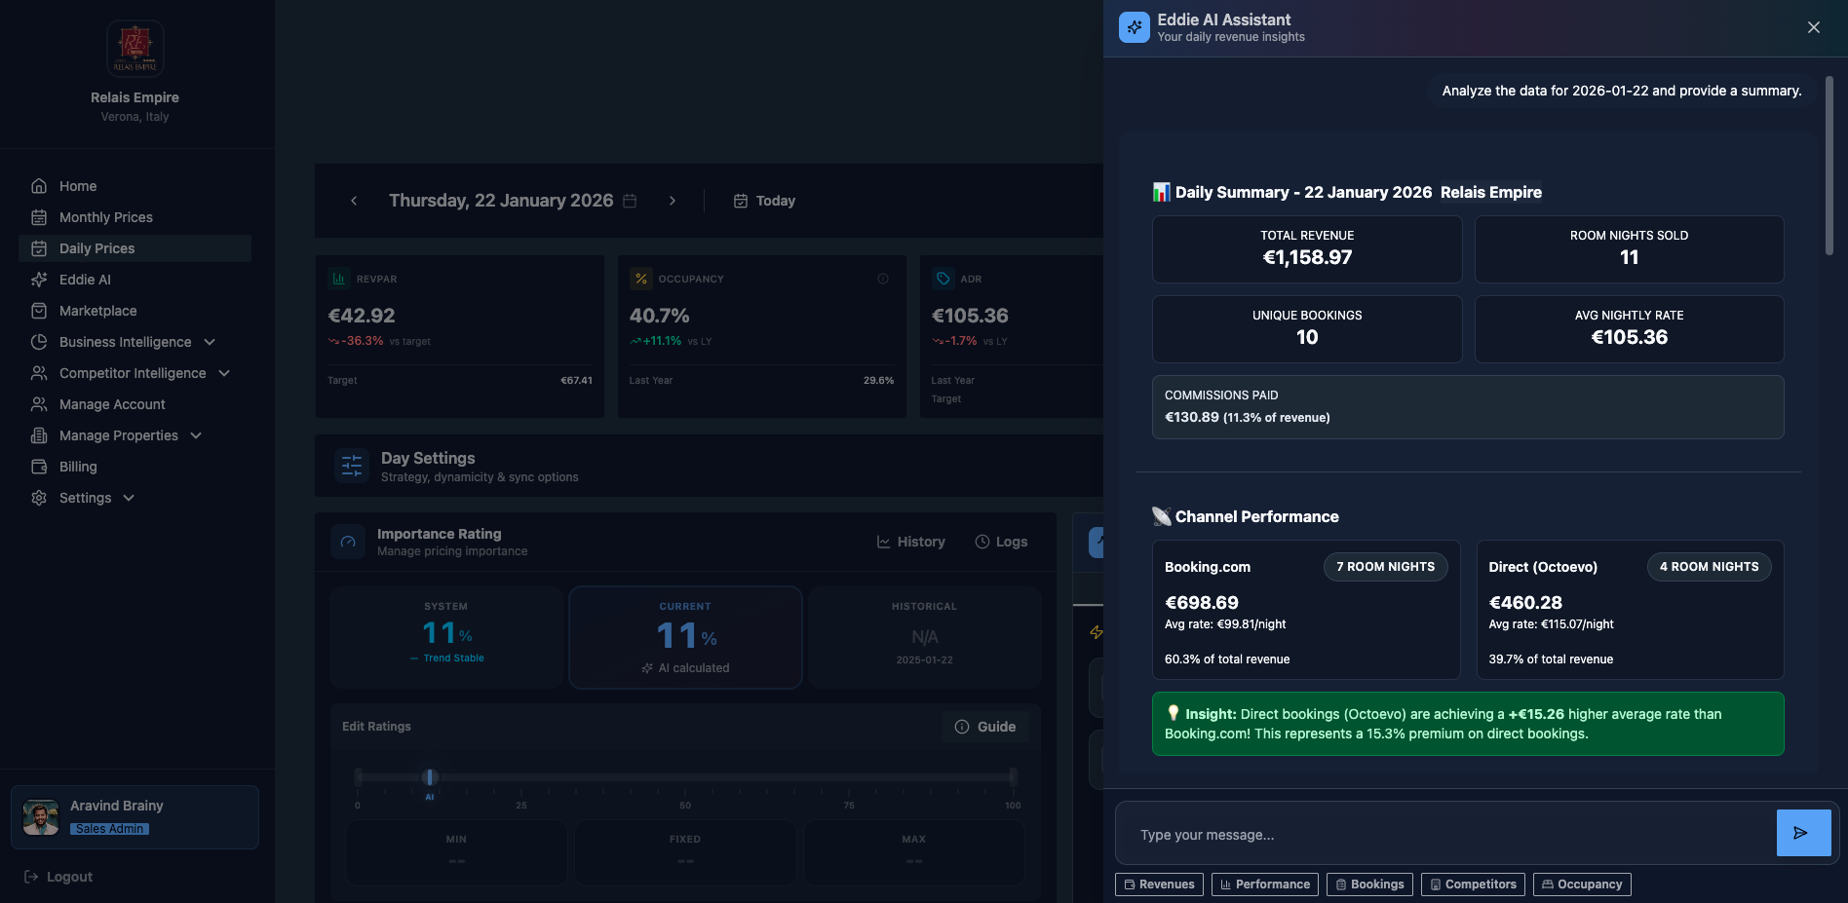Expand the Settings menu chevron
Screen dimensions: 1848x903
[129, 498]
